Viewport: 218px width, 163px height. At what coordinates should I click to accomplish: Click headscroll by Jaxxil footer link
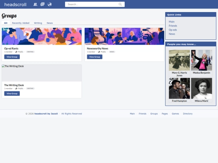click(46, 113)
